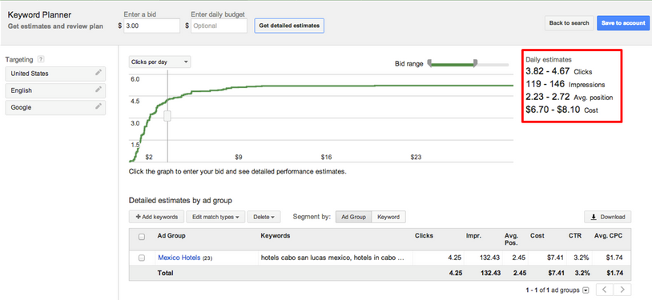Sort by CTR column header
Screen dimensions: 652x300
click(x=574, y=235)
